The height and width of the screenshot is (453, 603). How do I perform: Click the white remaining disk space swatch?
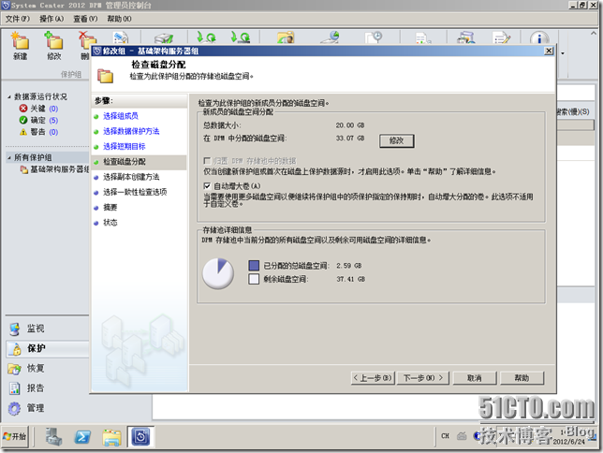[x=254, y=279]
